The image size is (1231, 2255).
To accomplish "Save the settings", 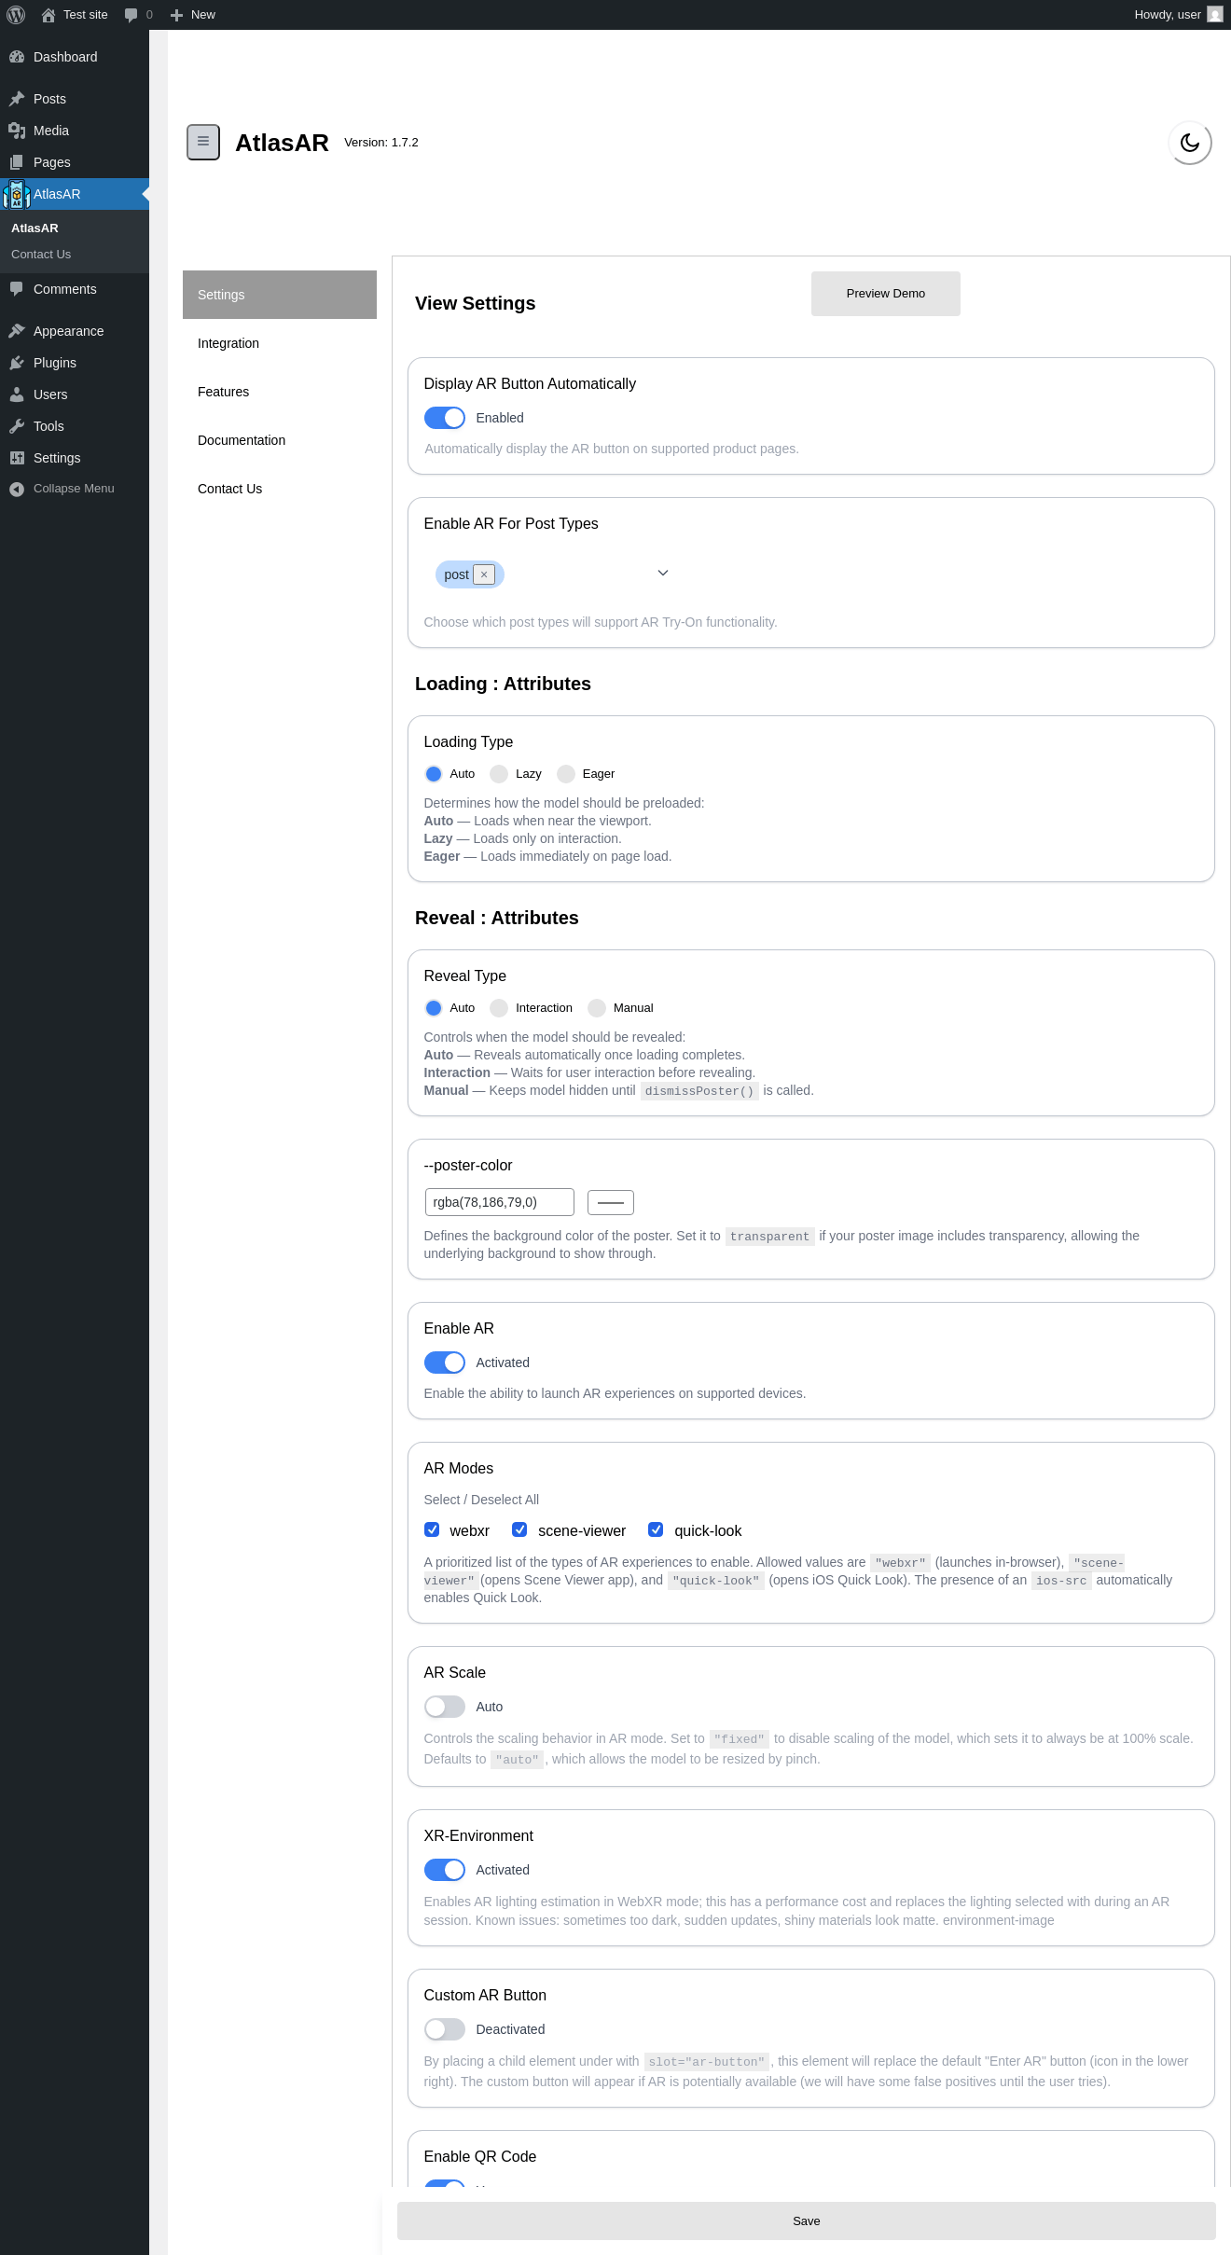I will coord(807,2220).
